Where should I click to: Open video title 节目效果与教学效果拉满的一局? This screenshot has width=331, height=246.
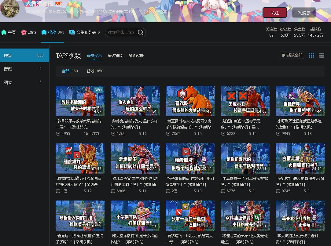(x=79, y=124)
